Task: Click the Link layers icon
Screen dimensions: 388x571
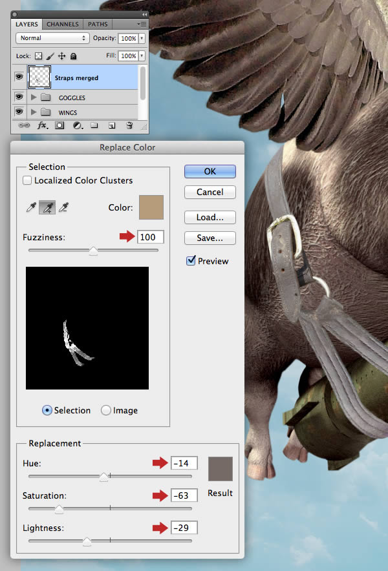Action: pos(24,125)
